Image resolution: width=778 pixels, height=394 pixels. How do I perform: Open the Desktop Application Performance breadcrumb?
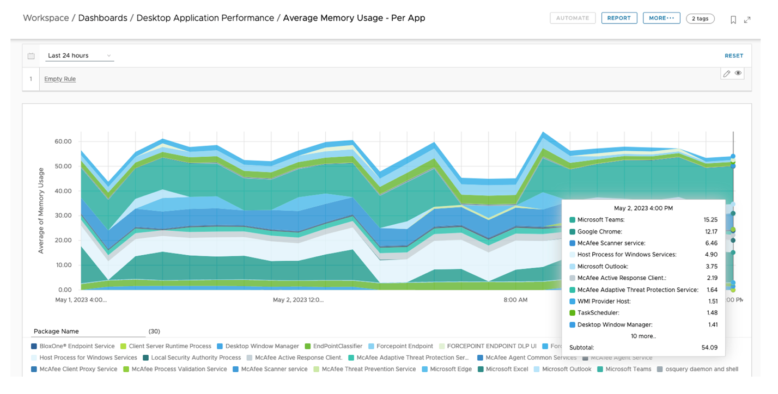205,18
